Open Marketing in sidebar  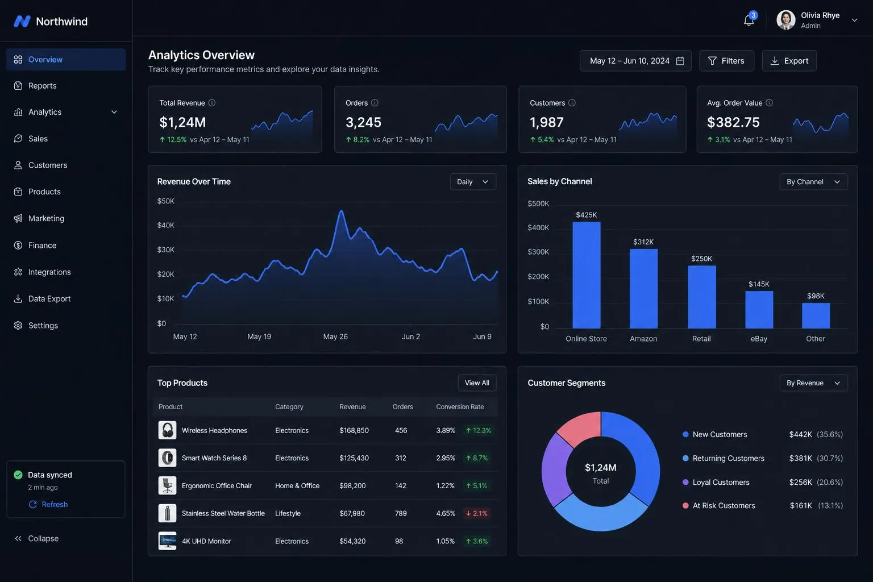(66, 218)
